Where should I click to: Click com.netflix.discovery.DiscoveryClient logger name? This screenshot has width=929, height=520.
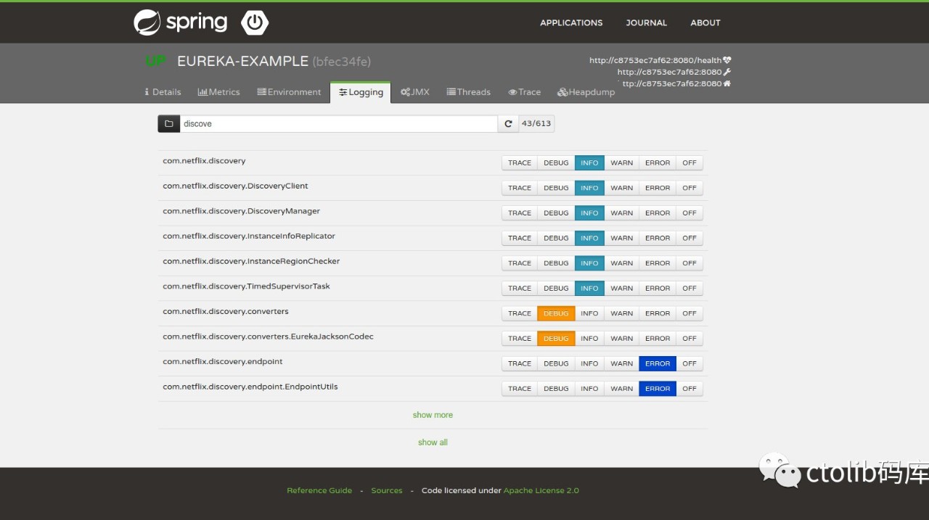(235, 186)
